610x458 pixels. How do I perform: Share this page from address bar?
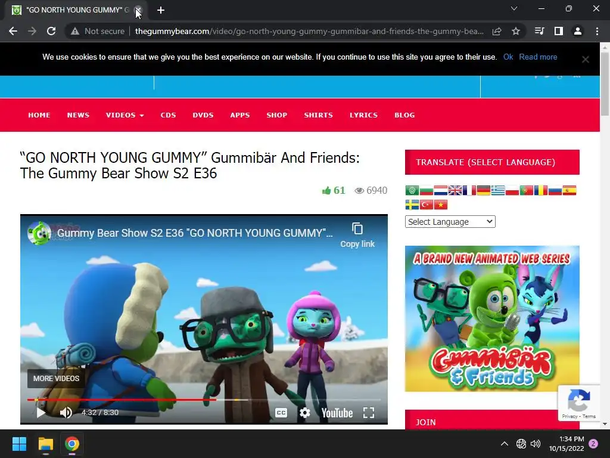click(x=497, y=31)
